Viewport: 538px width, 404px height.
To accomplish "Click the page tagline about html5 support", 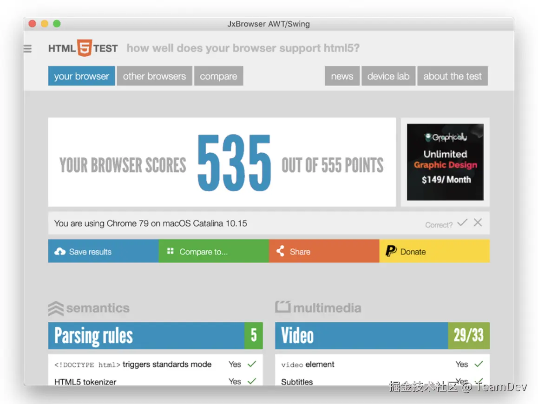I will pos(243,48).
